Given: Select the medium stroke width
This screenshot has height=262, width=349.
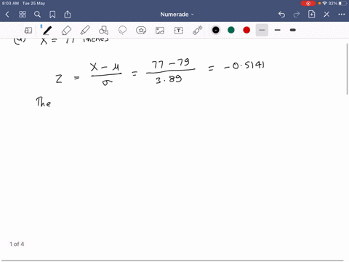Looking at the screenshot, I should (x=278, y=30).
